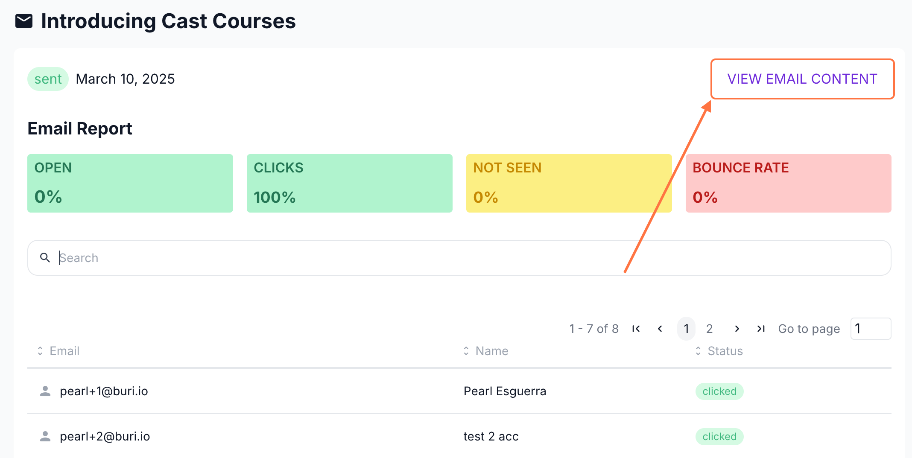Sort the table by Email column

point(40,351)
